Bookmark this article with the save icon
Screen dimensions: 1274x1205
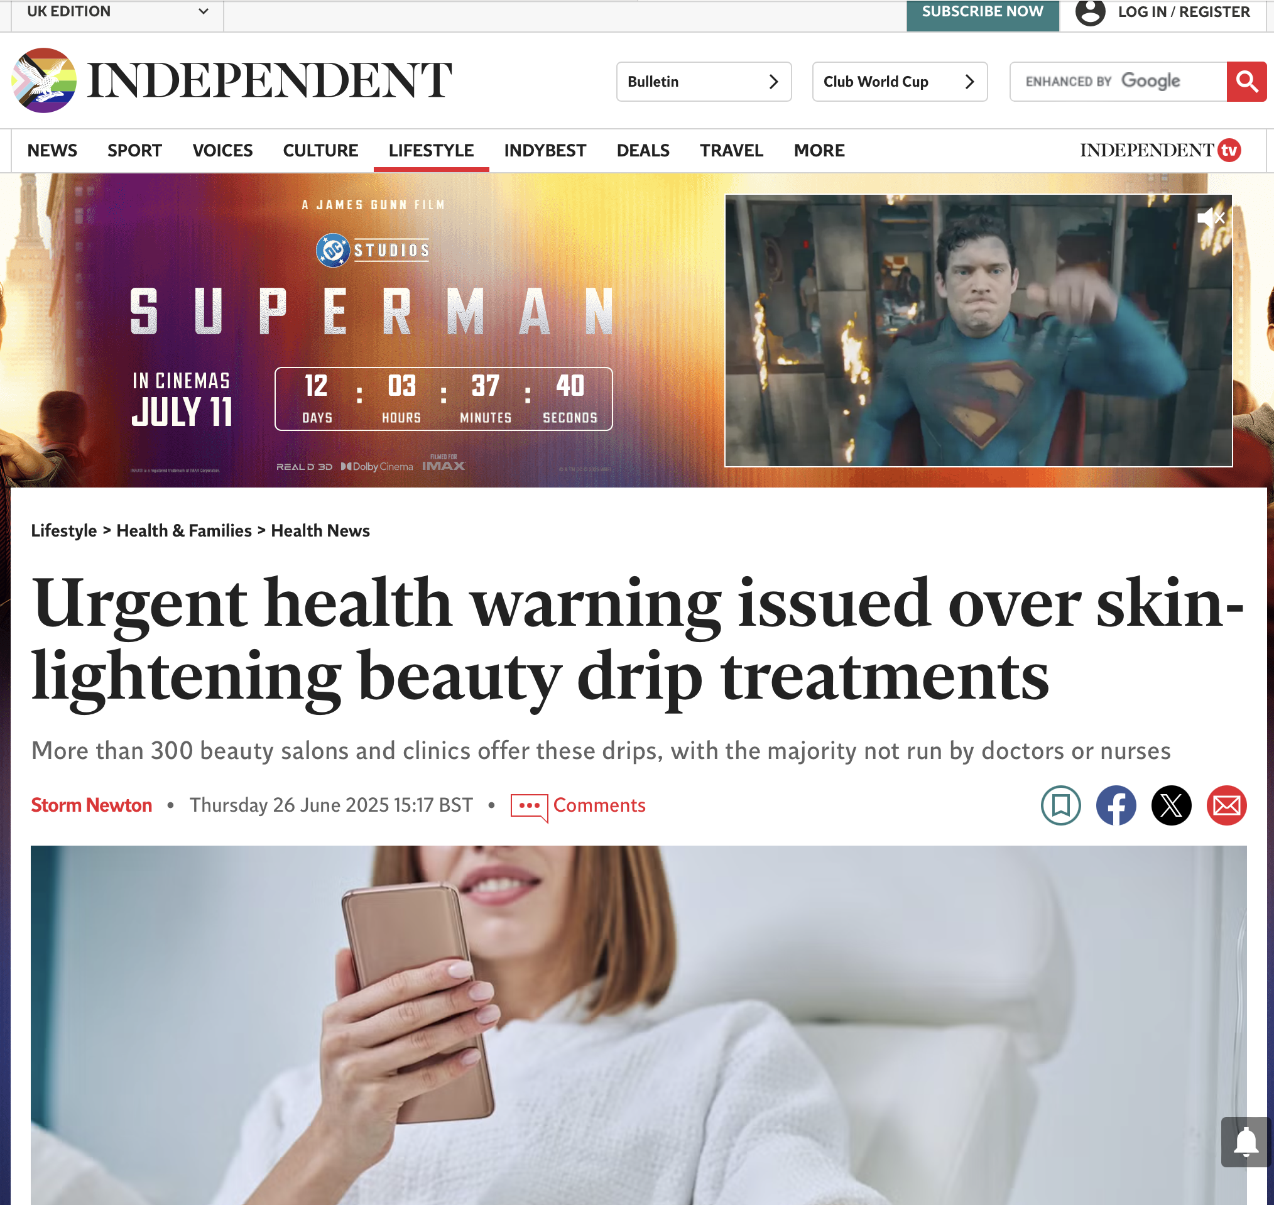tap(1060, 805)
